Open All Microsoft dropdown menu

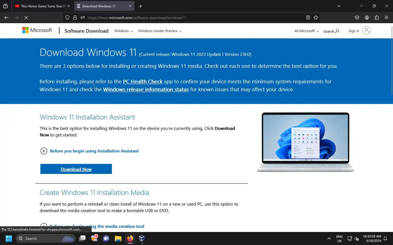pyautogui.click(x=306, y=31)
